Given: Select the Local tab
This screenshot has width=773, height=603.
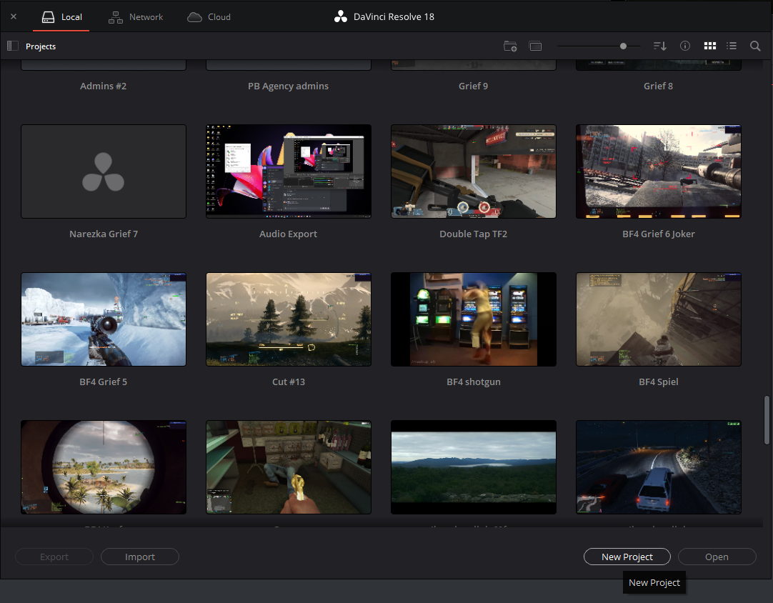Looking at the screenshot, I should pyautogui.click(x=61, y=16).
